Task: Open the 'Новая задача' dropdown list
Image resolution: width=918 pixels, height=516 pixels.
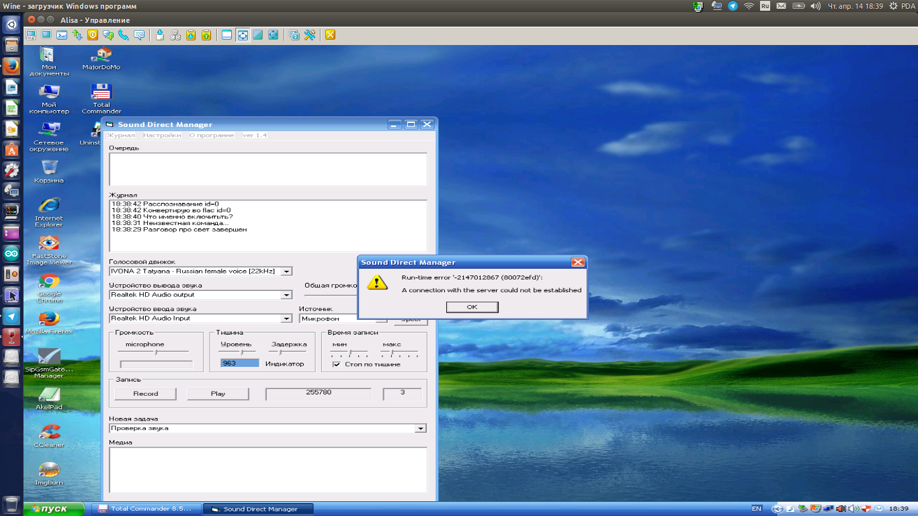Action: point(421,429)
